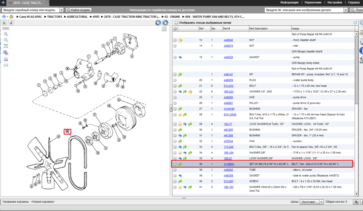Viewport: 363px width, 211px height.
Task: Click the part number search input field
Action: coord(304,10)
